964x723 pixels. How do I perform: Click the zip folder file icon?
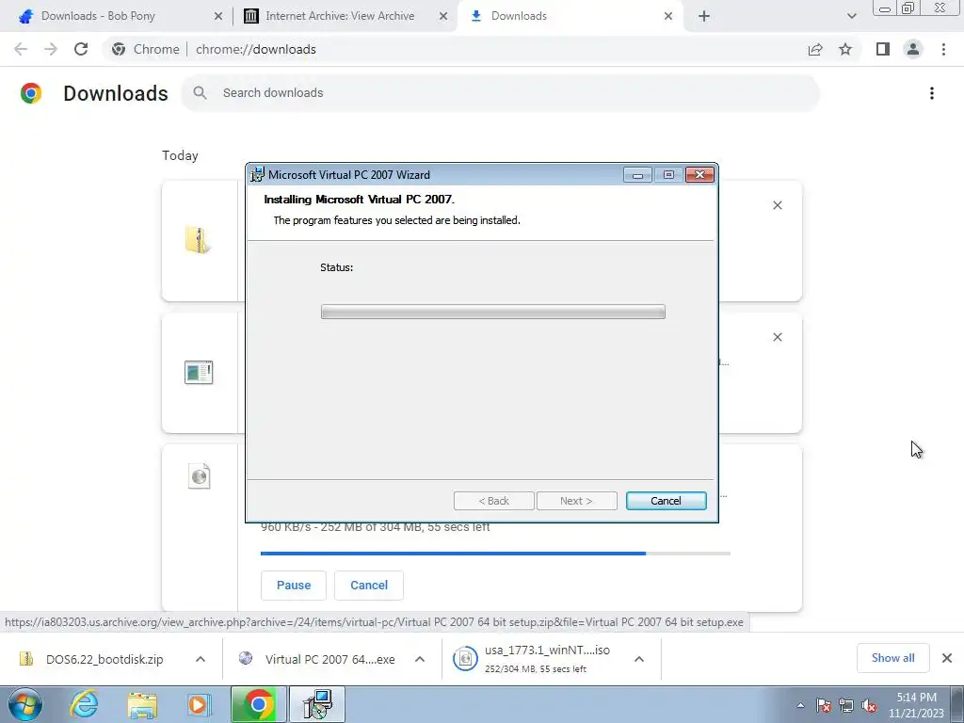click(198, 240)
